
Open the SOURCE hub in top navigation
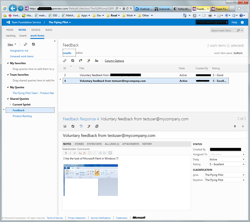tap(36, 30)
